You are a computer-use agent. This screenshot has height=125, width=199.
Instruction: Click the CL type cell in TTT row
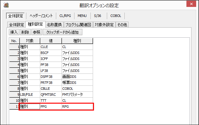(77, 101)
